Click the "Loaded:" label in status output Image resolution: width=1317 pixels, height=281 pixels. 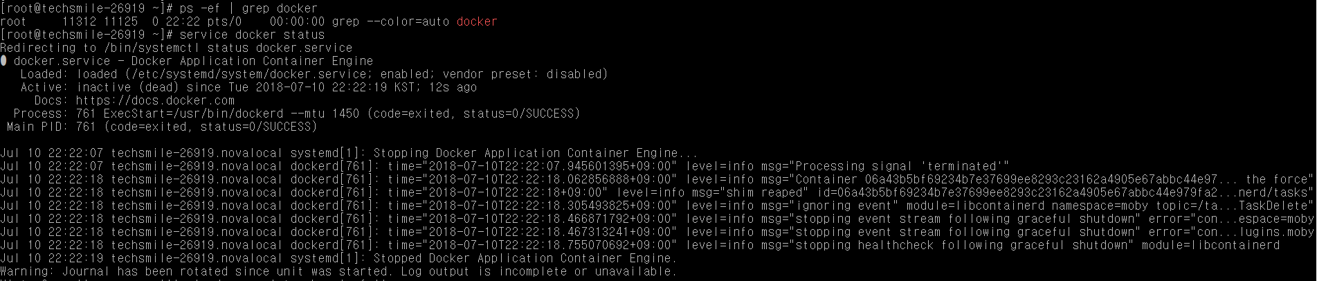44,74
